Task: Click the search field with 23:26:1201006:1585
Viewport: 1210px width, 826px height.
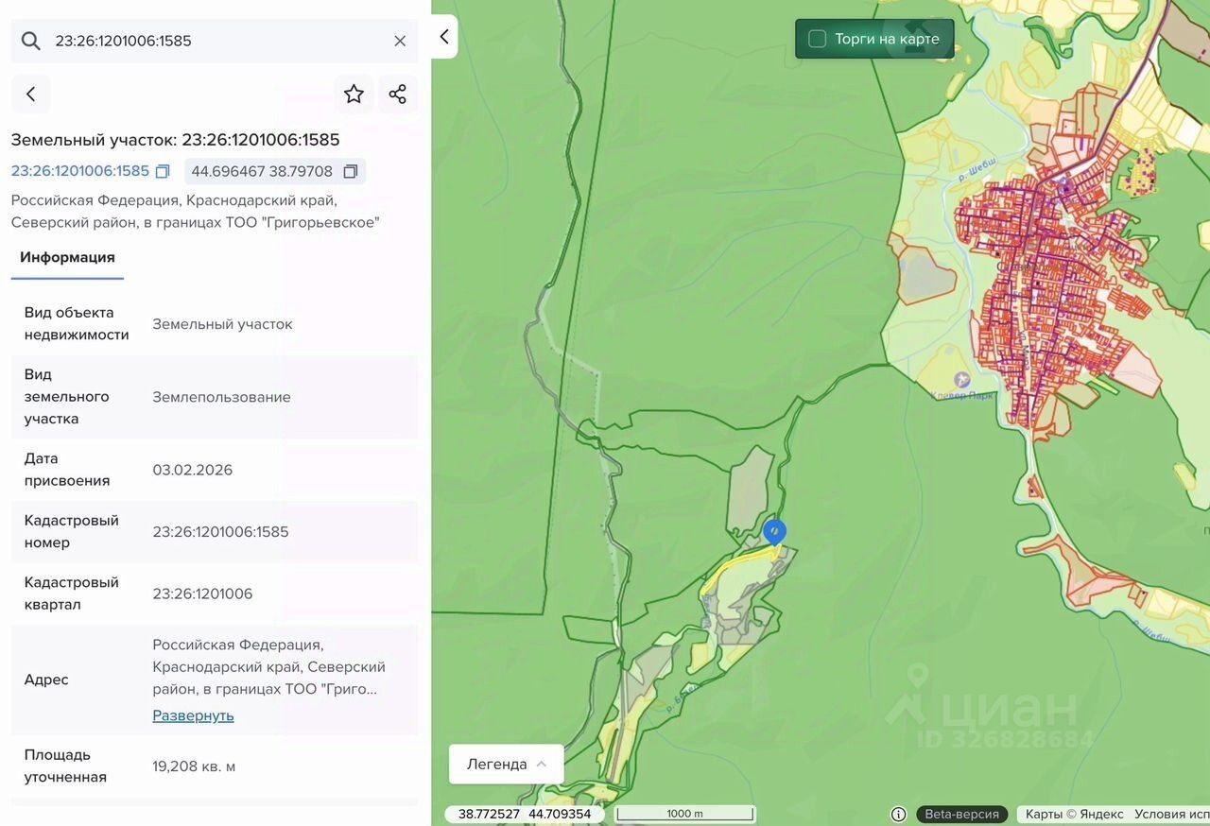Action: (217, 41)
